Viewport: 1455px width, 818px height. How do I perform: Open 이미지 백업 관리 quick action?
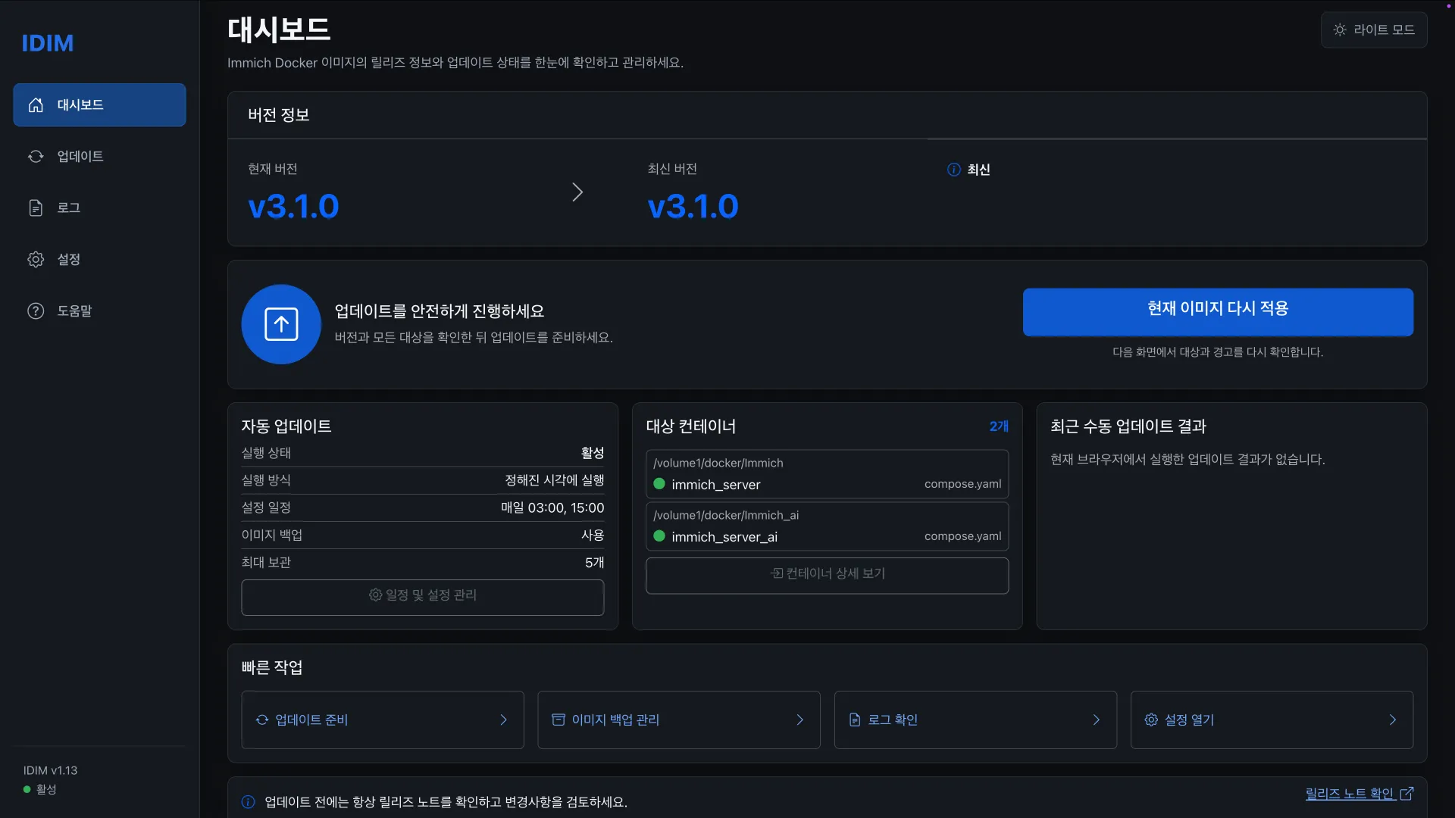click(679, 720)
